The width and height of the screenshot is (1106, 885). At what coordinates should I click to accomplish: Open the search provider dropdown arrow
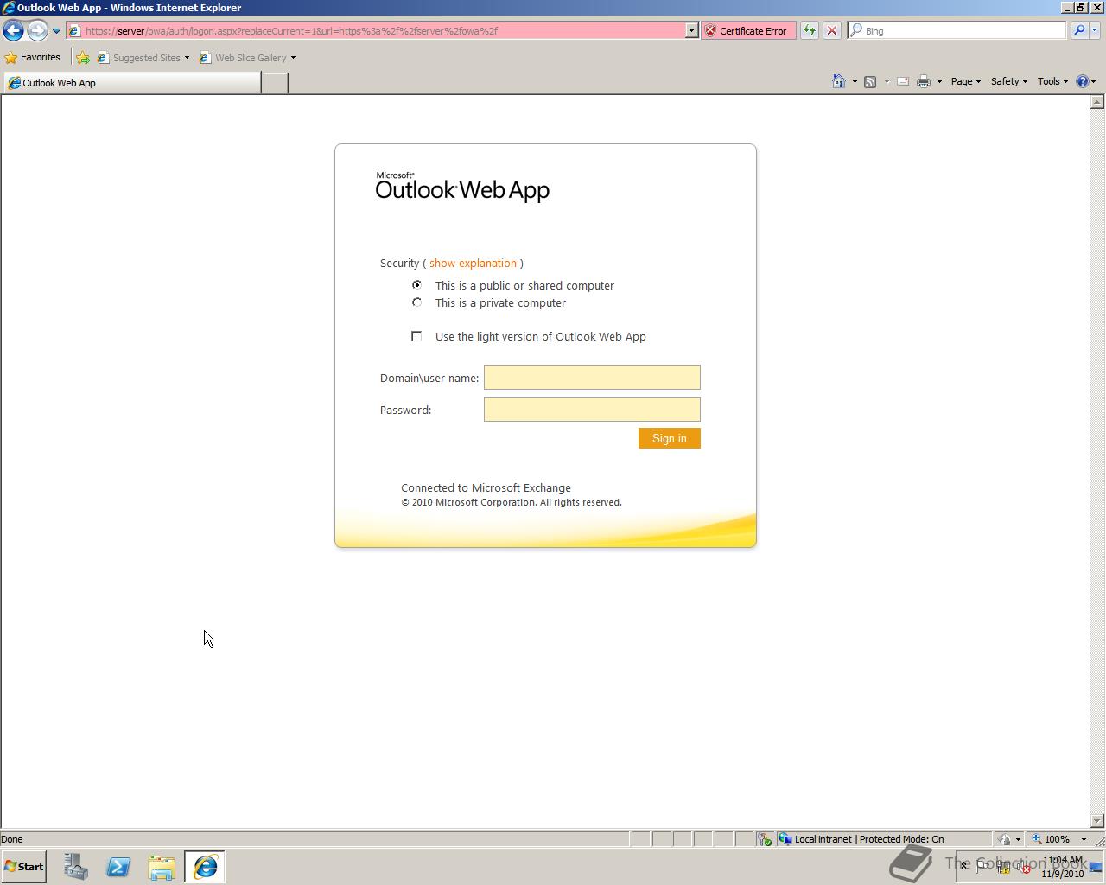click(1094, 31)
